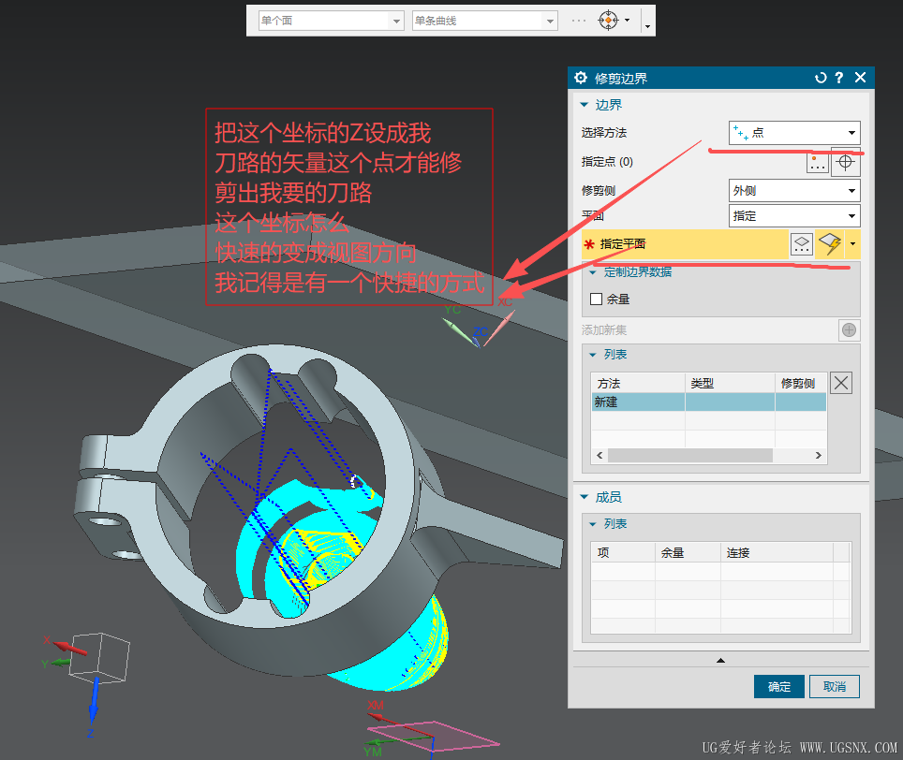The image size is (903, 760).
Task: Collapse the 成员 section
Action: point(585,497)
